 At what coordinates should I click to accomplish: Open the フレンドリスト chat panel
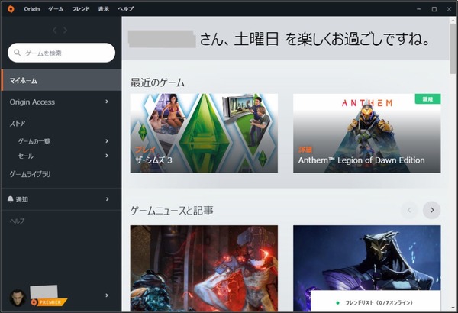(376, 302)
